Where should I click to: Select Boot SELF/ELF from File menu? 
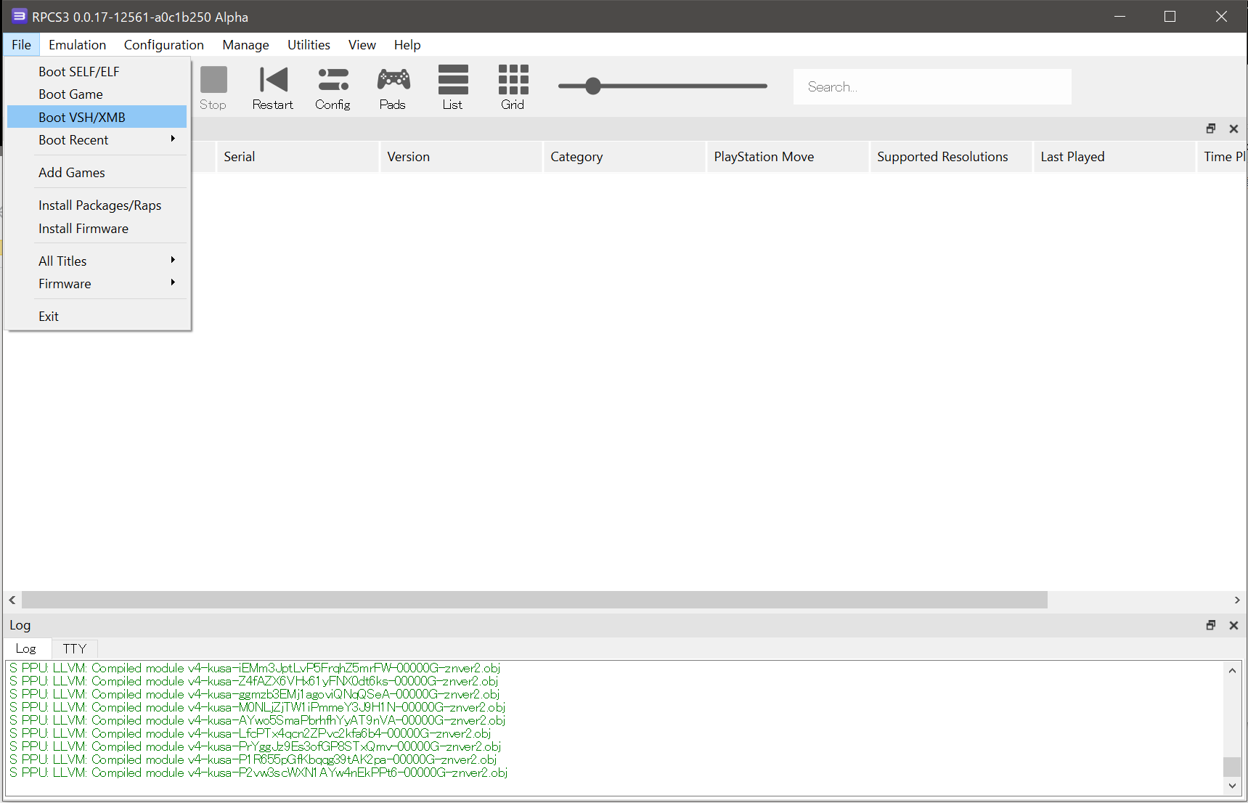(x=97, y=71)
